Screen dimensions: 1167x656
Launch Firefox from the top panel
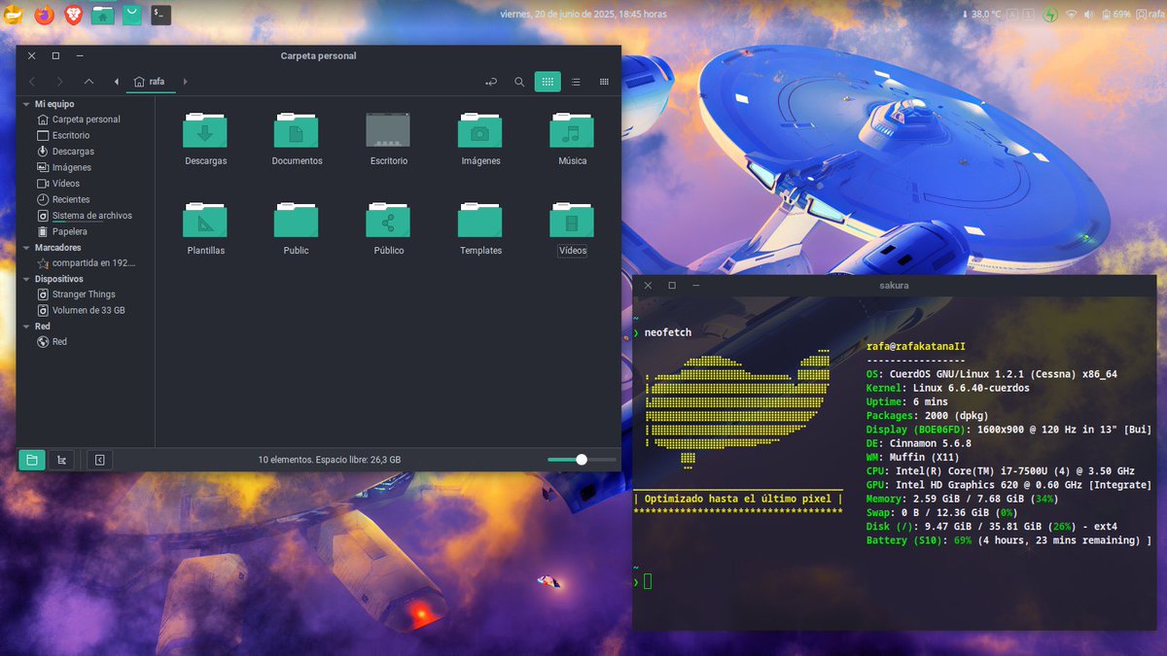click(x=44, y=15)
